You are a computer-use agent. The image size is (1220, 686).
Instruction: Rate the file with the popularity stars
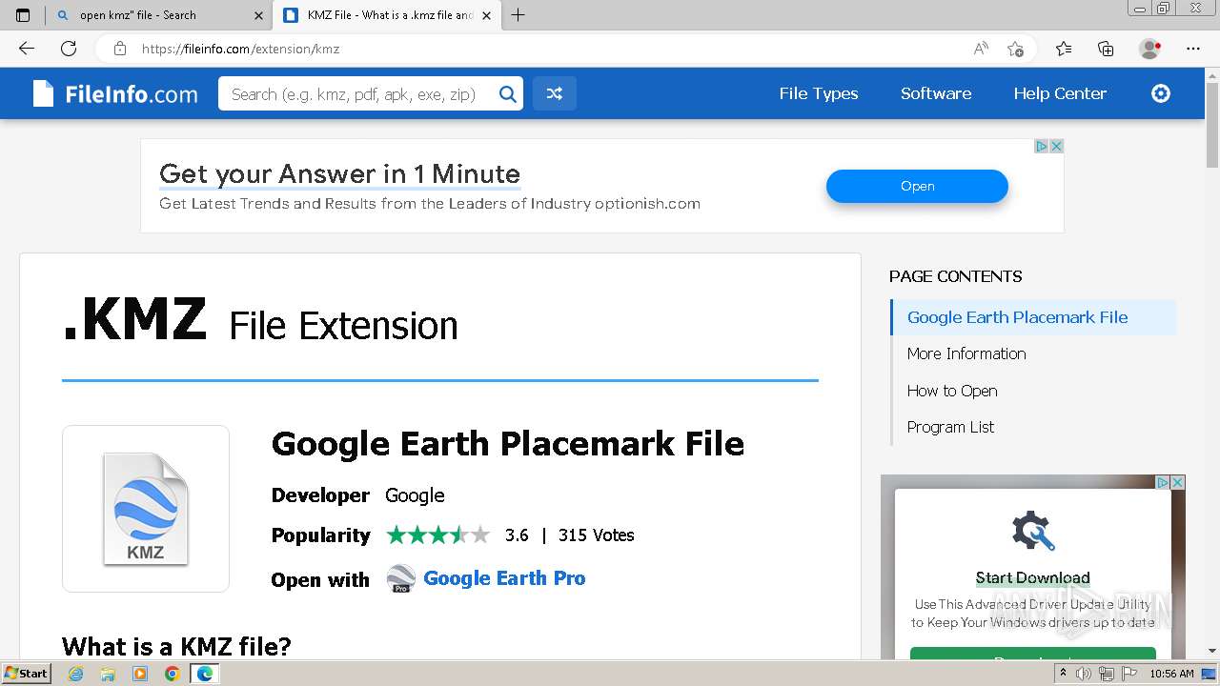coord(438,535)
